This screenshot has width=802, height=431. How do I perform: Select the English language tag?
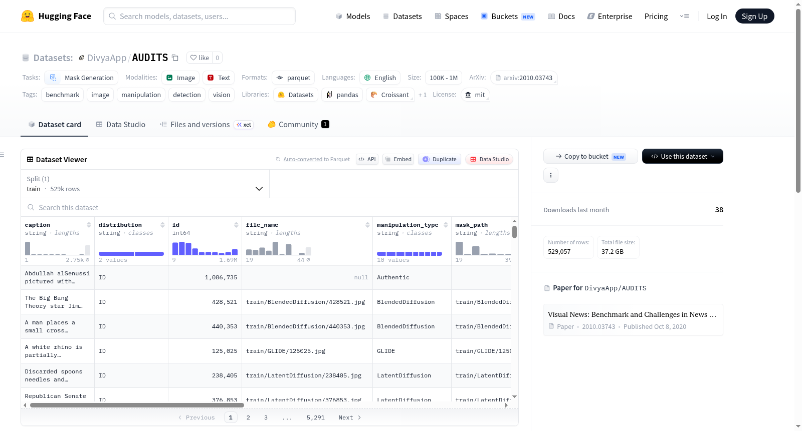(380, 78)
